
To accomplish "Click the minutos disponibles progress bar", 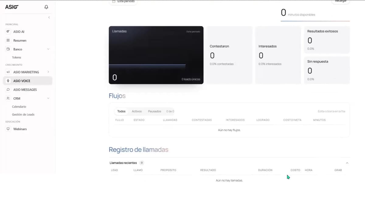I will coord(315,21).
